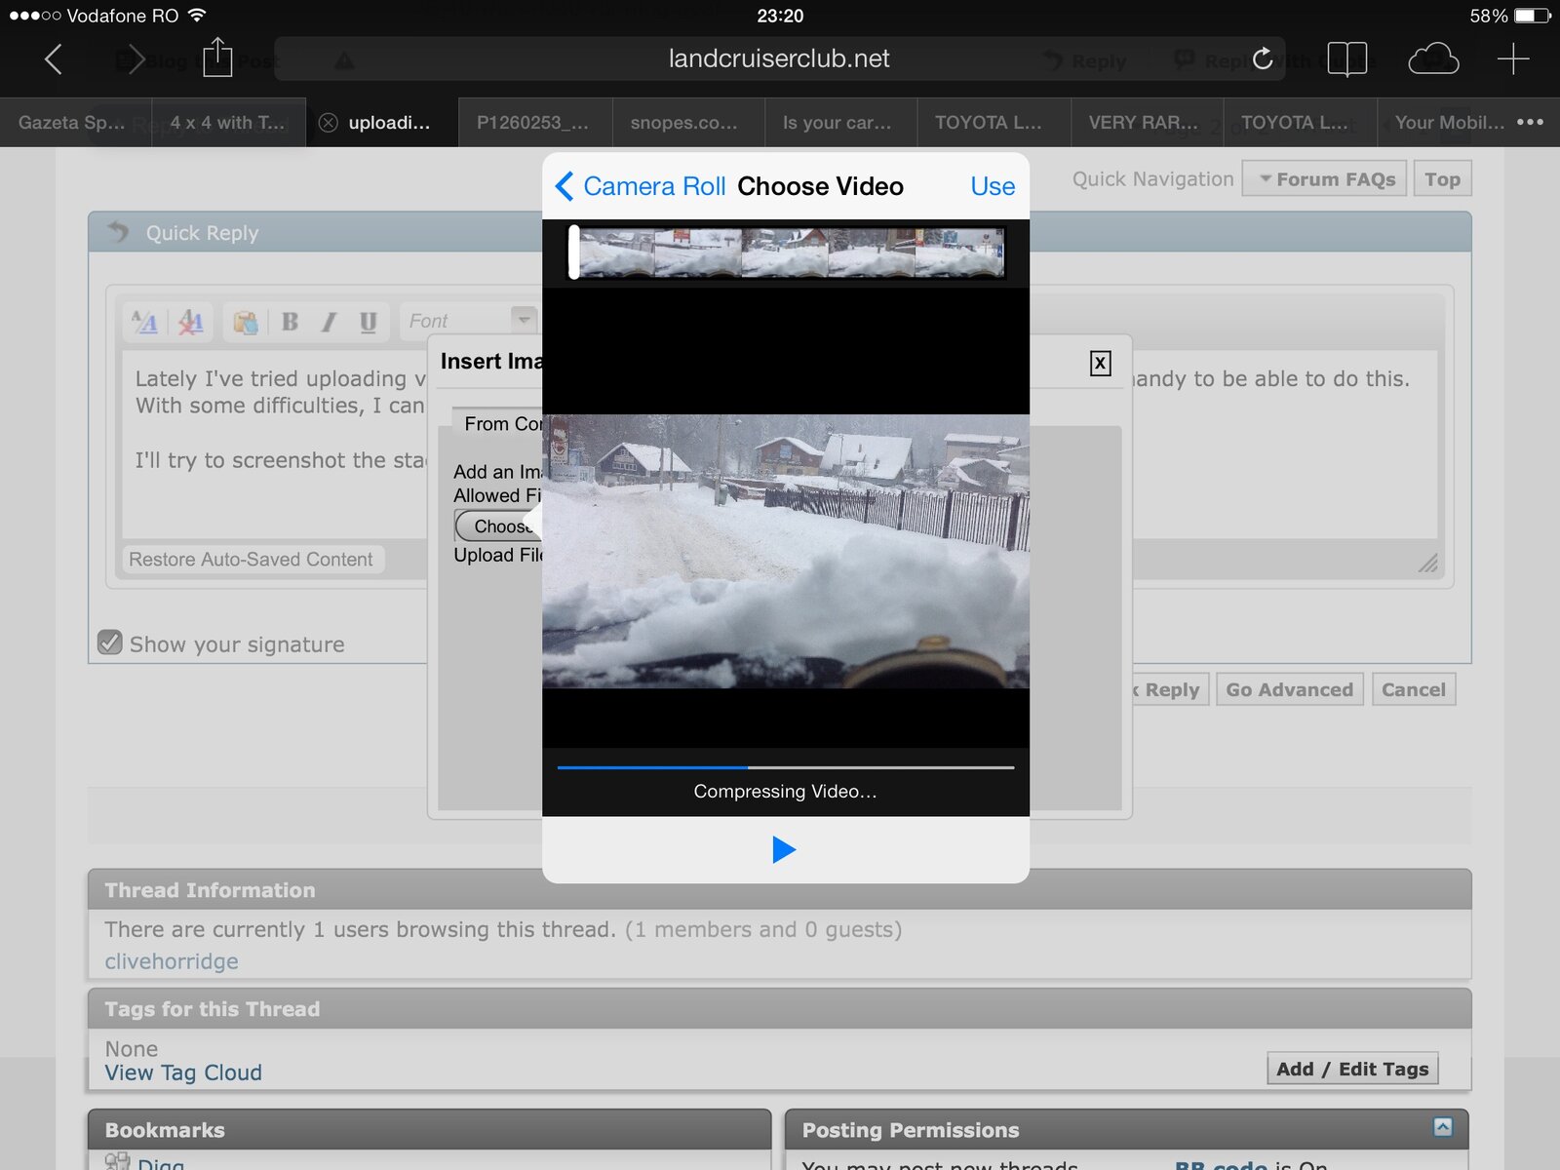The image size is (1560, 1170).
Task: Open the Font dropdown
Action: coord(469,321)
